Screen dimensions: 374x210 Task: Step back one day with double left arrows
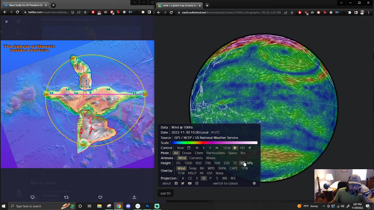pyautogui.click(x=197, y=148)
